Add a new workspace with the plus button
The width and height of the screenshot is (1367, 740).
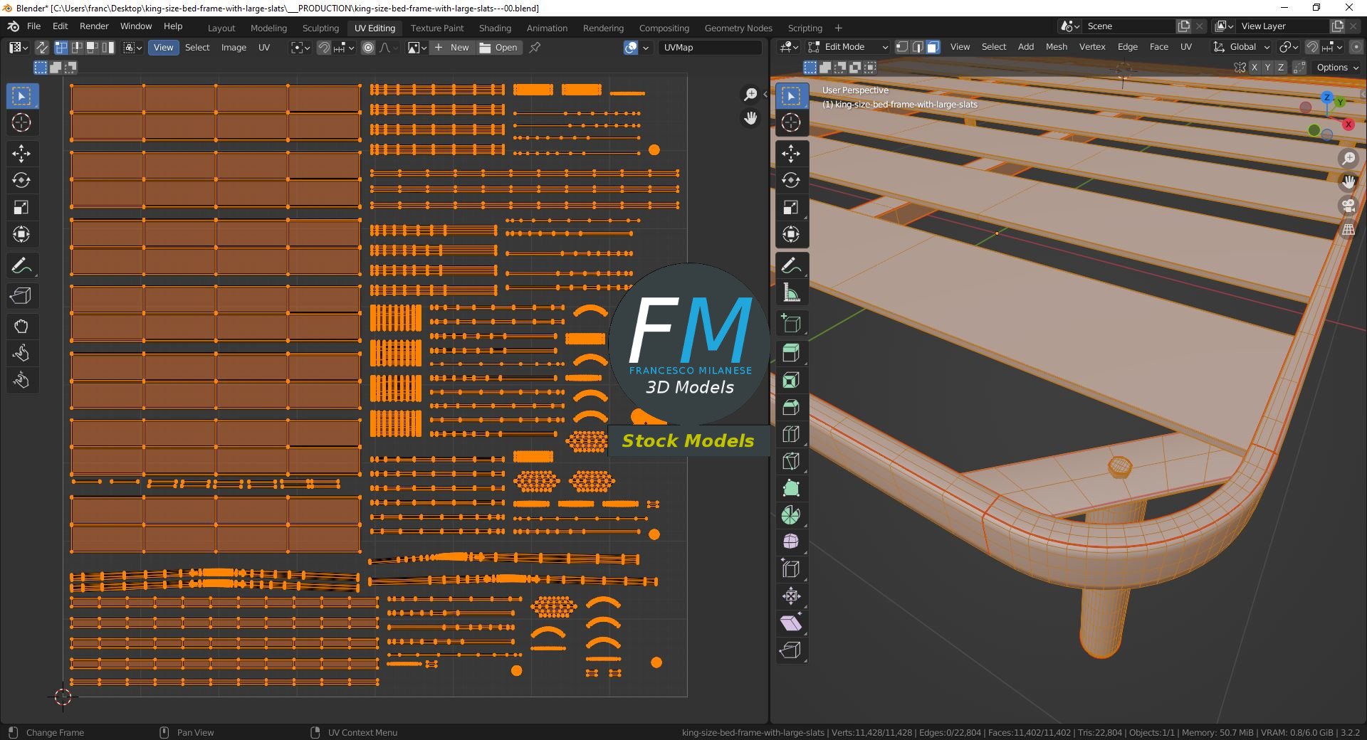[x=839, y=28]
